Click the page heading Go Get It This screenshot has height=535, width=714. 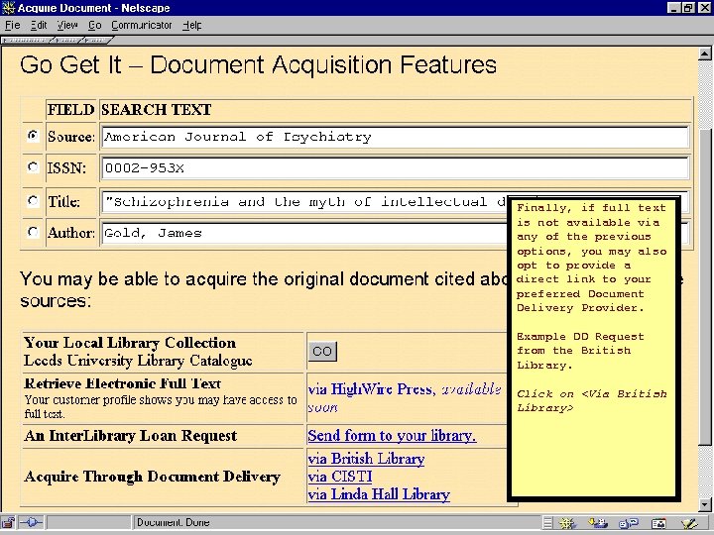pyautogui.click(x=258, y=64)
